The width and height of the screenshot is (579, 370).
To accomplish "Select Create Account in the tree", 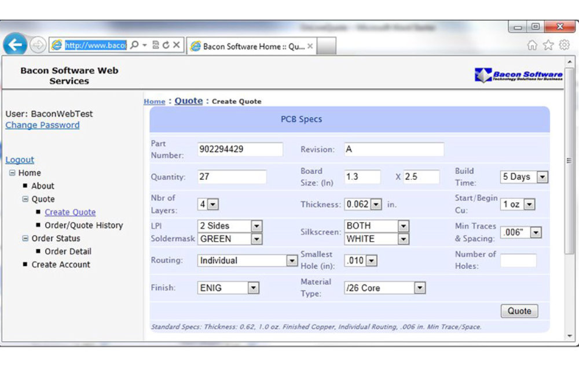I will (61, 265).
